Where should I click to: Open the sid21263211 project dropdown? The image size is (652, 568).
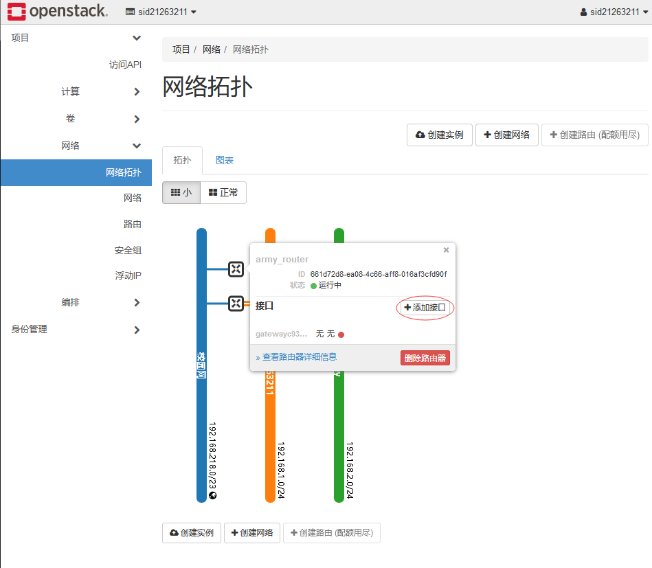[161, 12]
